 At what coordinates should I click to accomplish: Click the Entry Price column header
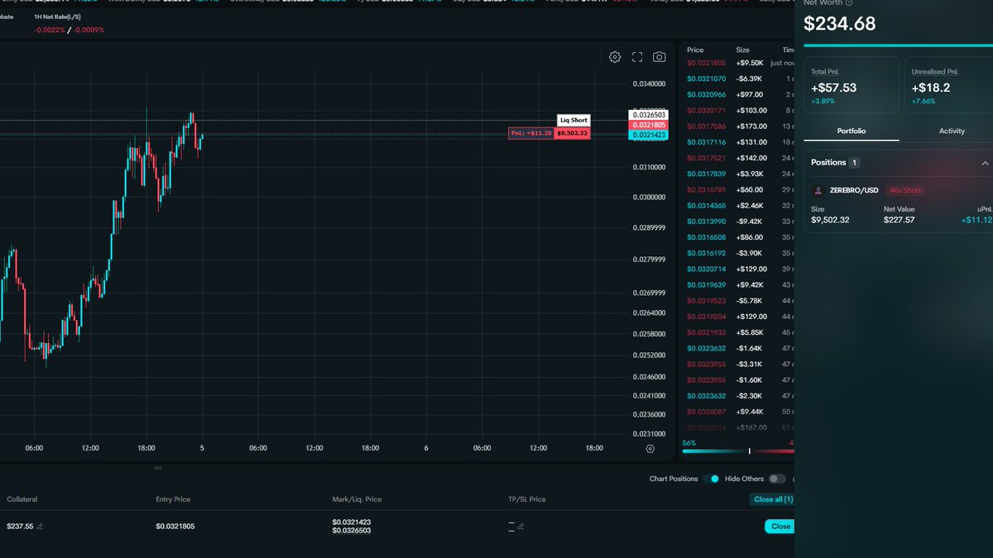[x=173, y=499]
